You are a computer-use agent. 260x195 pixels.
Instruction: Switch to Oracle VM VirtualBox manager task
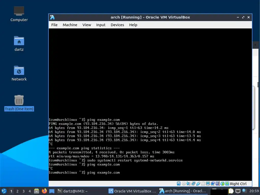(132, 191)
